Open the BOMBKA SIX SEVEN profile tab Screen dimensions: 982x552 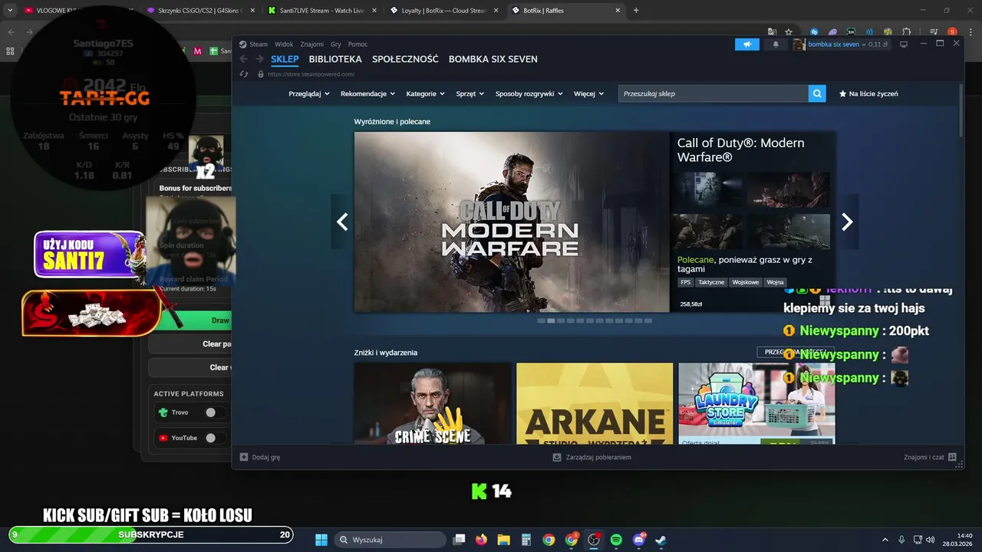click(x=493, y=59)
